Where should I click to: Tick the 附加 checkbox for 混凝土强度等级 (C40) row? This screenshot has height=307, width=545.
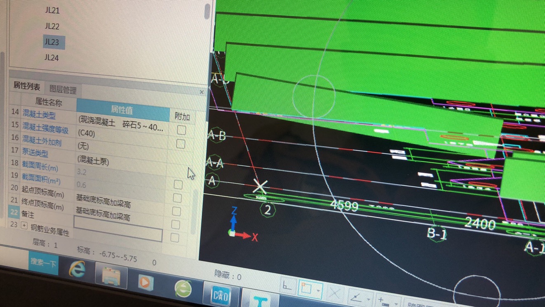(x=180, y=144)
